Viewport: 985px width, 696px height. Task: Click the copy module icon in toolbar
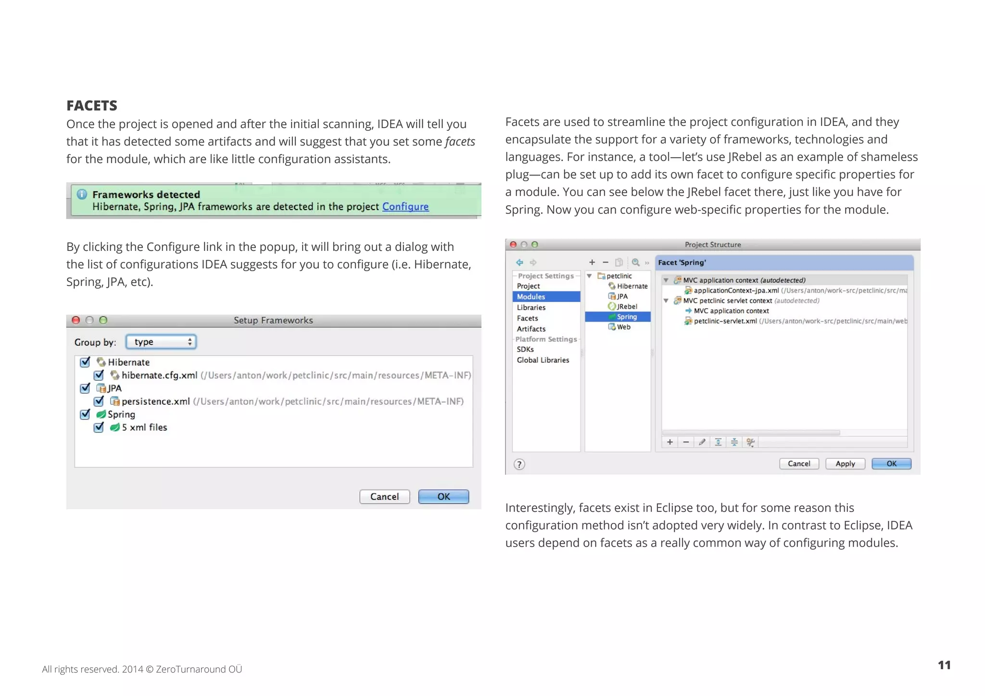pyautogui.click(x=619, y=262)
